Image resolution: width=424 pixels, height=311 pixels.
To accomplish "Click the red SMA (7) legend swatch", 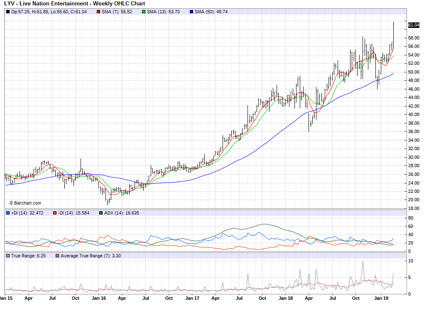I will 99,12.
